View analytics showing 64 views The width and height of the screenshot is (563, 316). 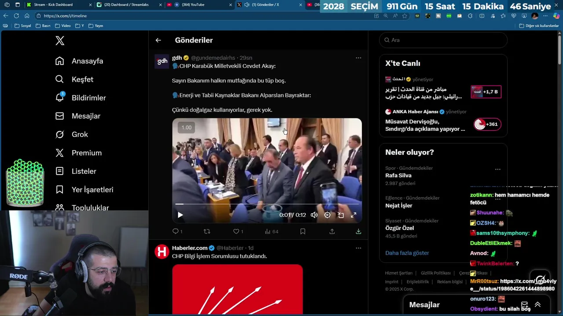click(x=271, y=231)
